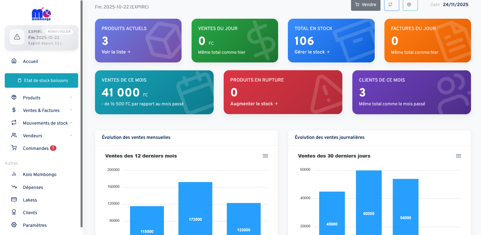Click the RENOUVELER subscription badge
This screenshot has height=235, width=481.
(59, 32)
